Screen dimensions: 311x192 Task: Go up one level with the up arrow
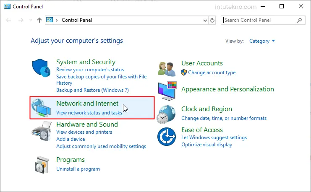(x=39, y=20)
